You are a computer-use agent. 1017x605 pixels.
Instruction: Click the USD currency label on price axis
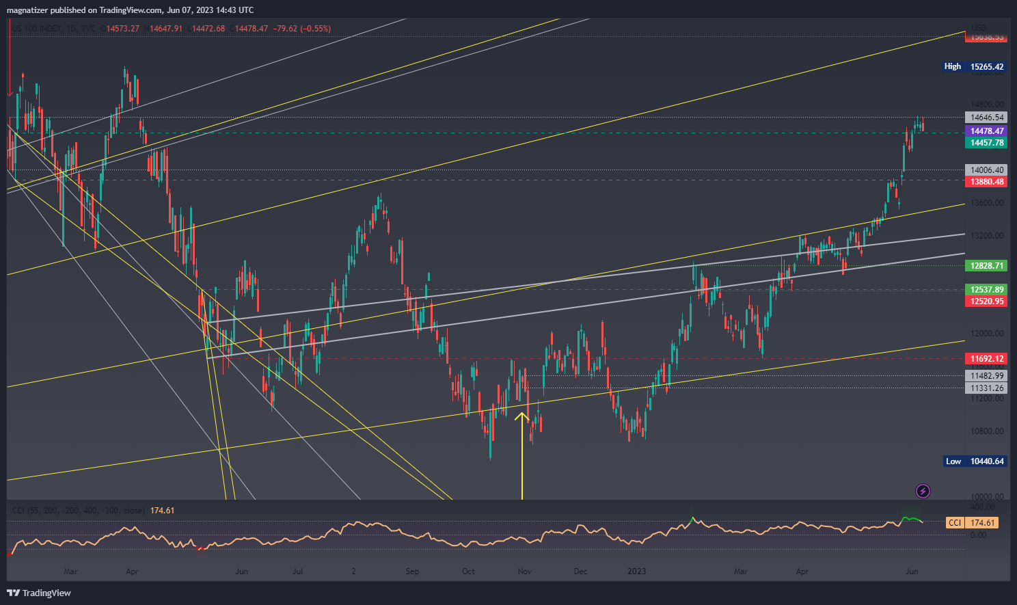979,28
